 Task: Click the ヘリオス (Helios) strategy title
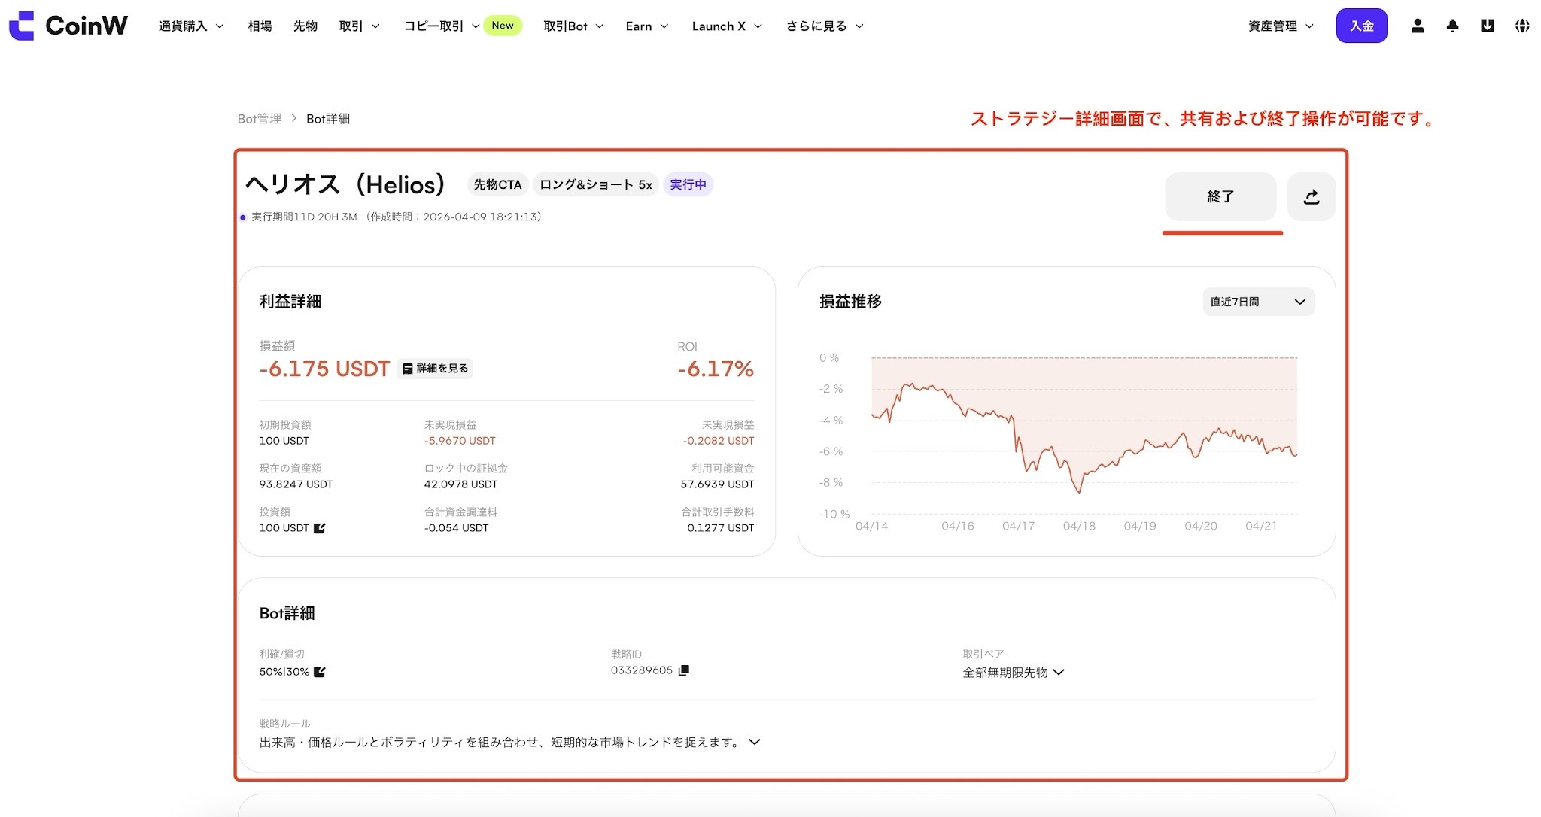(x=345, y=184)
